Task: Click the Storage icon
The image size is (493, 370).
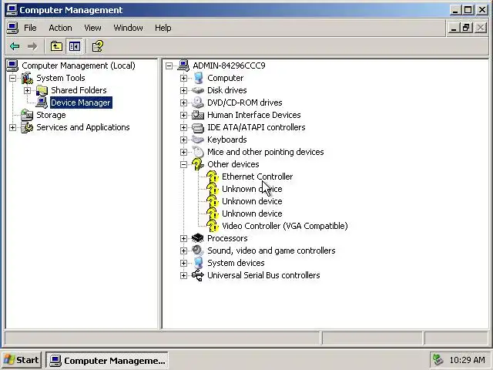Action: [27, 115]
